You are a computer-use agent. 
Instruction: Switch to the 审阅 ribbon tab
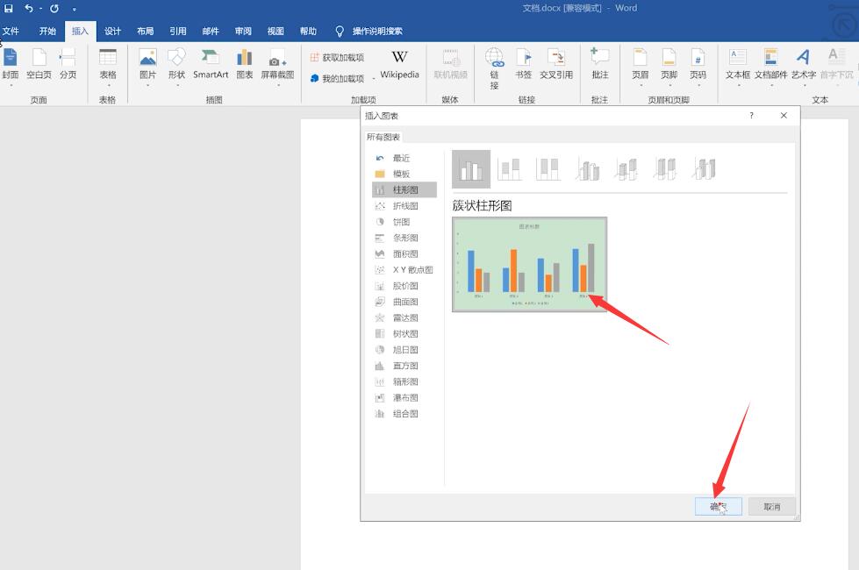point(243,32)
